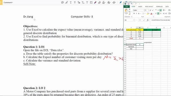Redo action in Excel quick access toolbar
This screenshot has width=171, height=96.
tap(136, 4)
